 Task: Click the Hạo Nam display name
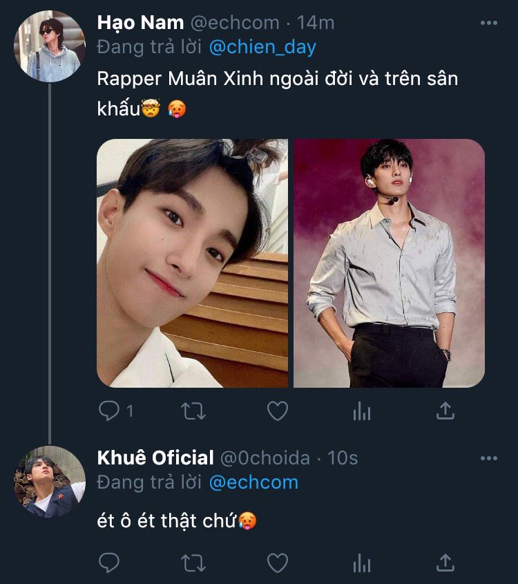pyautogui.click(x=140, y=23)
